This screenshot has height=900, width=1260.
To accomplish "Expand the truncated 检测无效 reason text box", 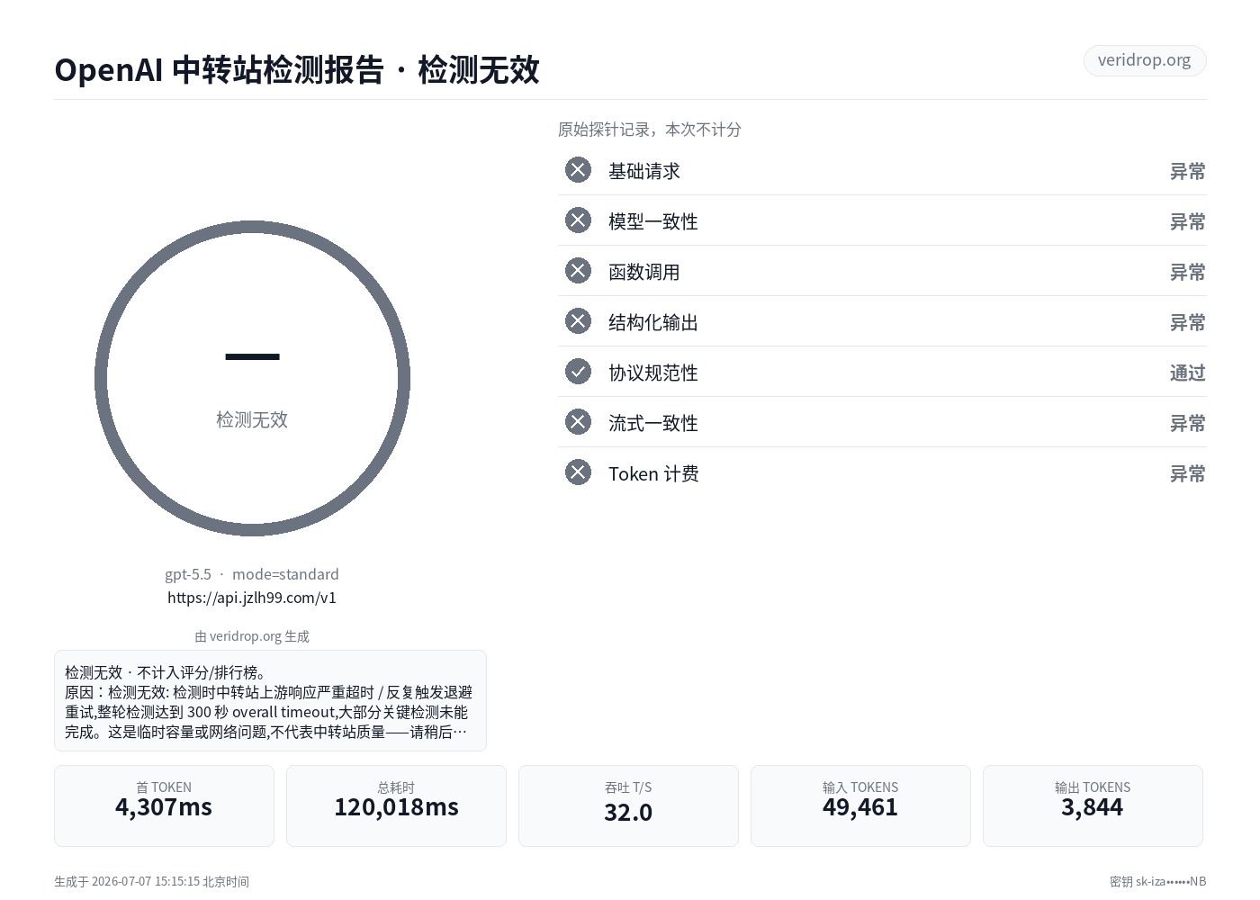I will (x=270, y=700).
